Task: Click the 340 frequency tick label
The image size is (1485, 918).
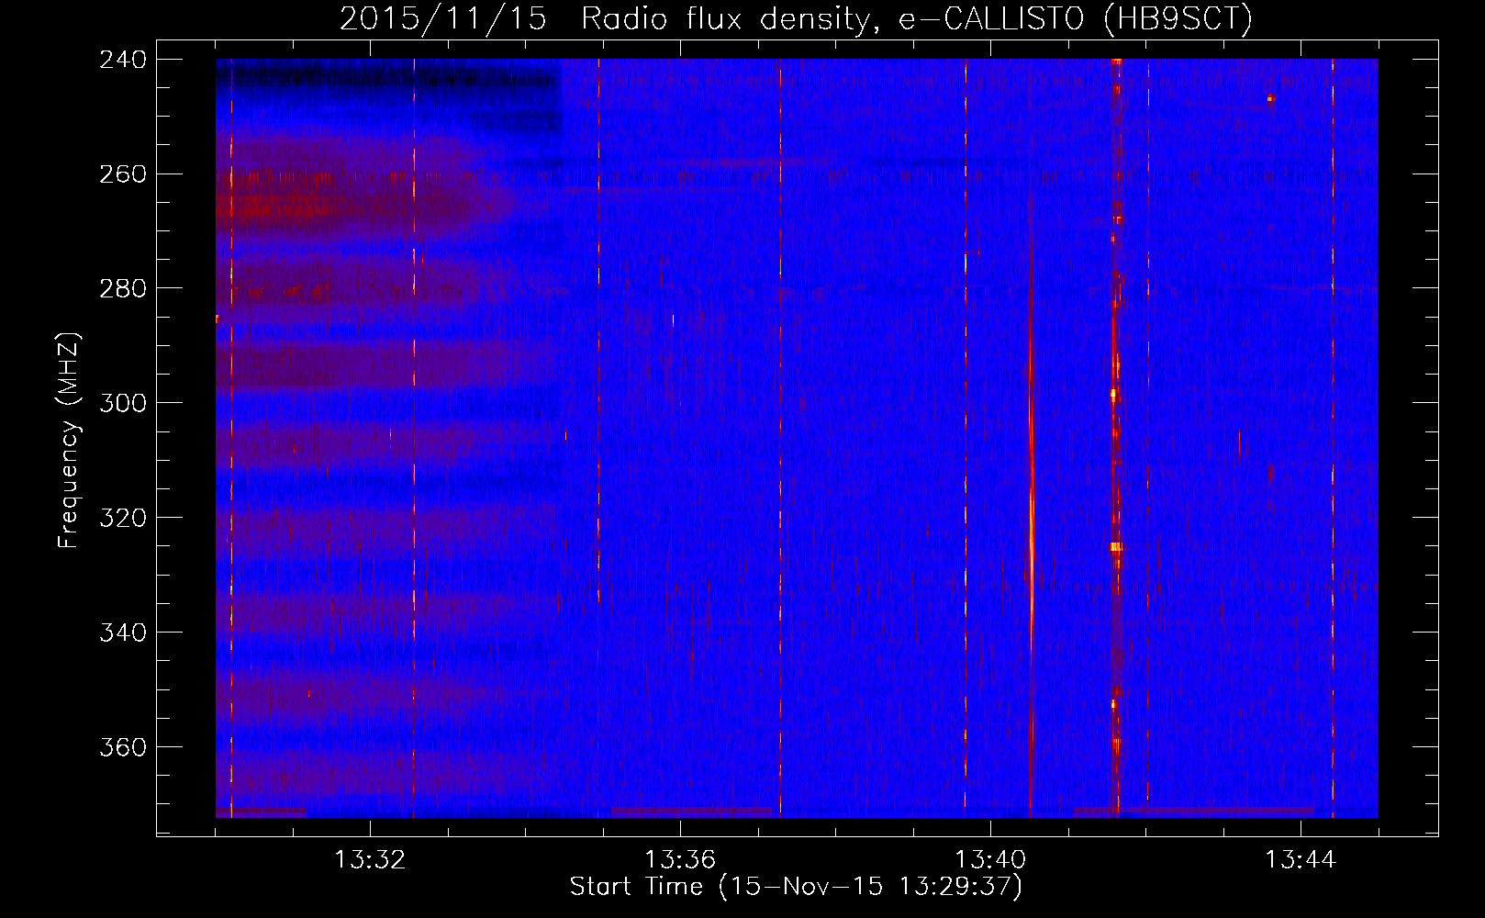Action: coord(123,633)
